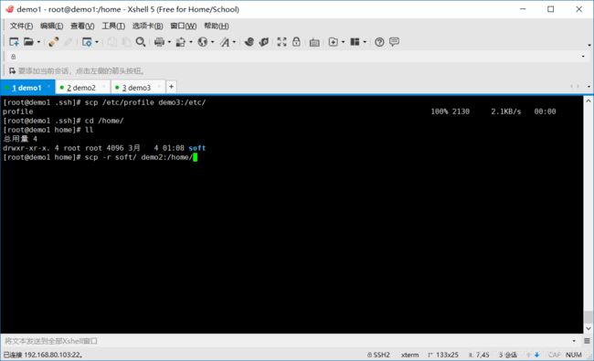
Task: Open the 编辑(E) menu
Action: pos(51,27)
